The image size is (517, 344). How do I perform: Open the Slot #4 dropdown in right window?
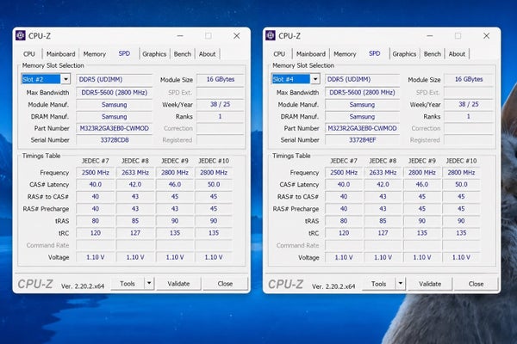click(315, 79)
